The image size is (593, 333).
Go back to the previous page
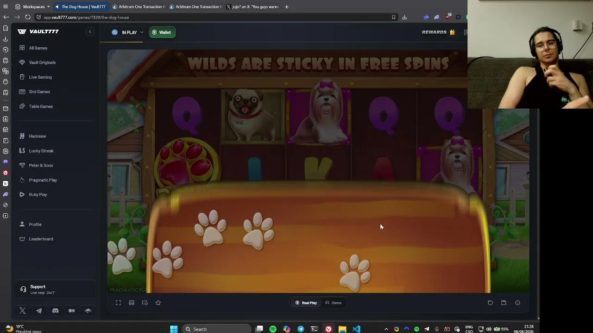coord(6,17)
